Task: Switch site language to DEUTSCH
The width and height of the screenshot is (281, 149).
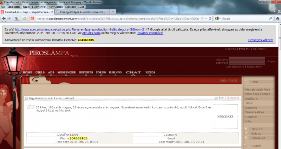Action: (259, 49)
